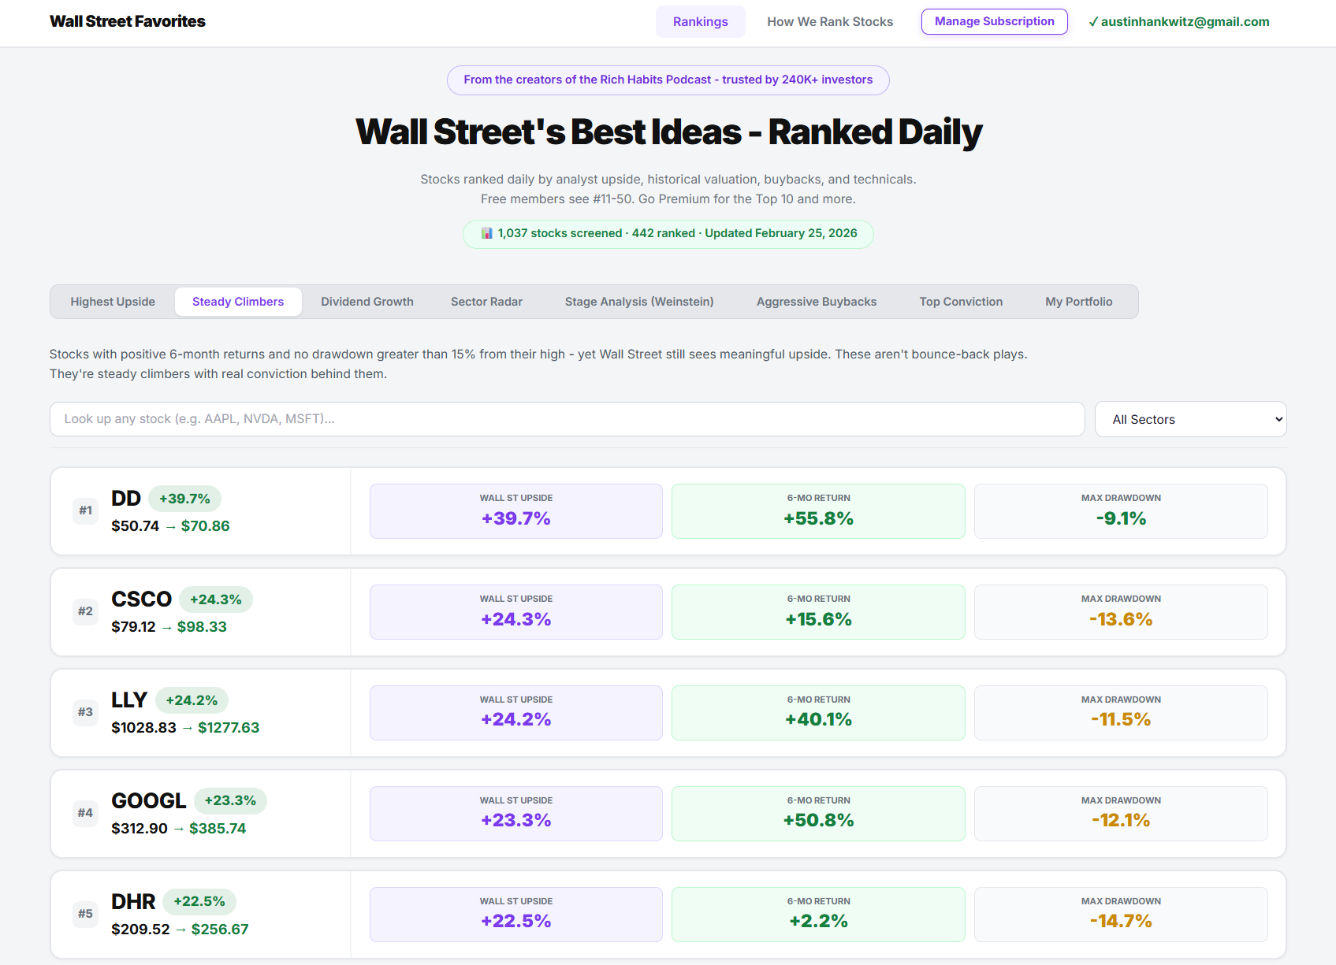Click the checkmark icon before the account email
This screenshot has width=1336, height=965.
pos(1093,22)
